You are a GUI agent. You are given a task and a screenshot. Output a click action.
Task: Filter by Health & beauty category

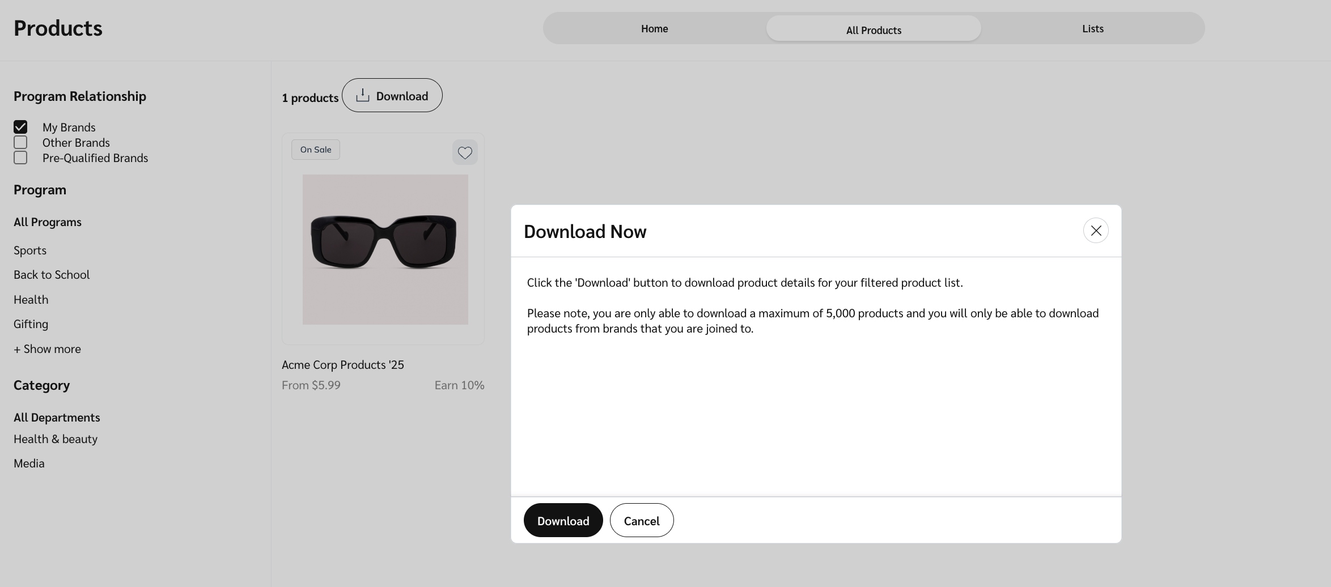click(x=56, y=439)
